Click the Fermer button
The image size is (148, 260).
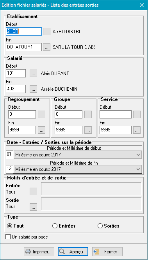[x=107, y=252]
